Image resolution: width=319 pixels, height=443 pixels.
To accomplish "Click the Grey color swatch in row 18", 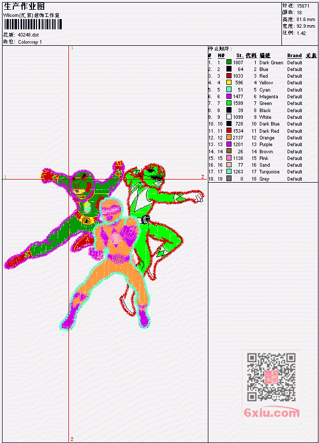I will pyautogui.click(x=229, y=179).
